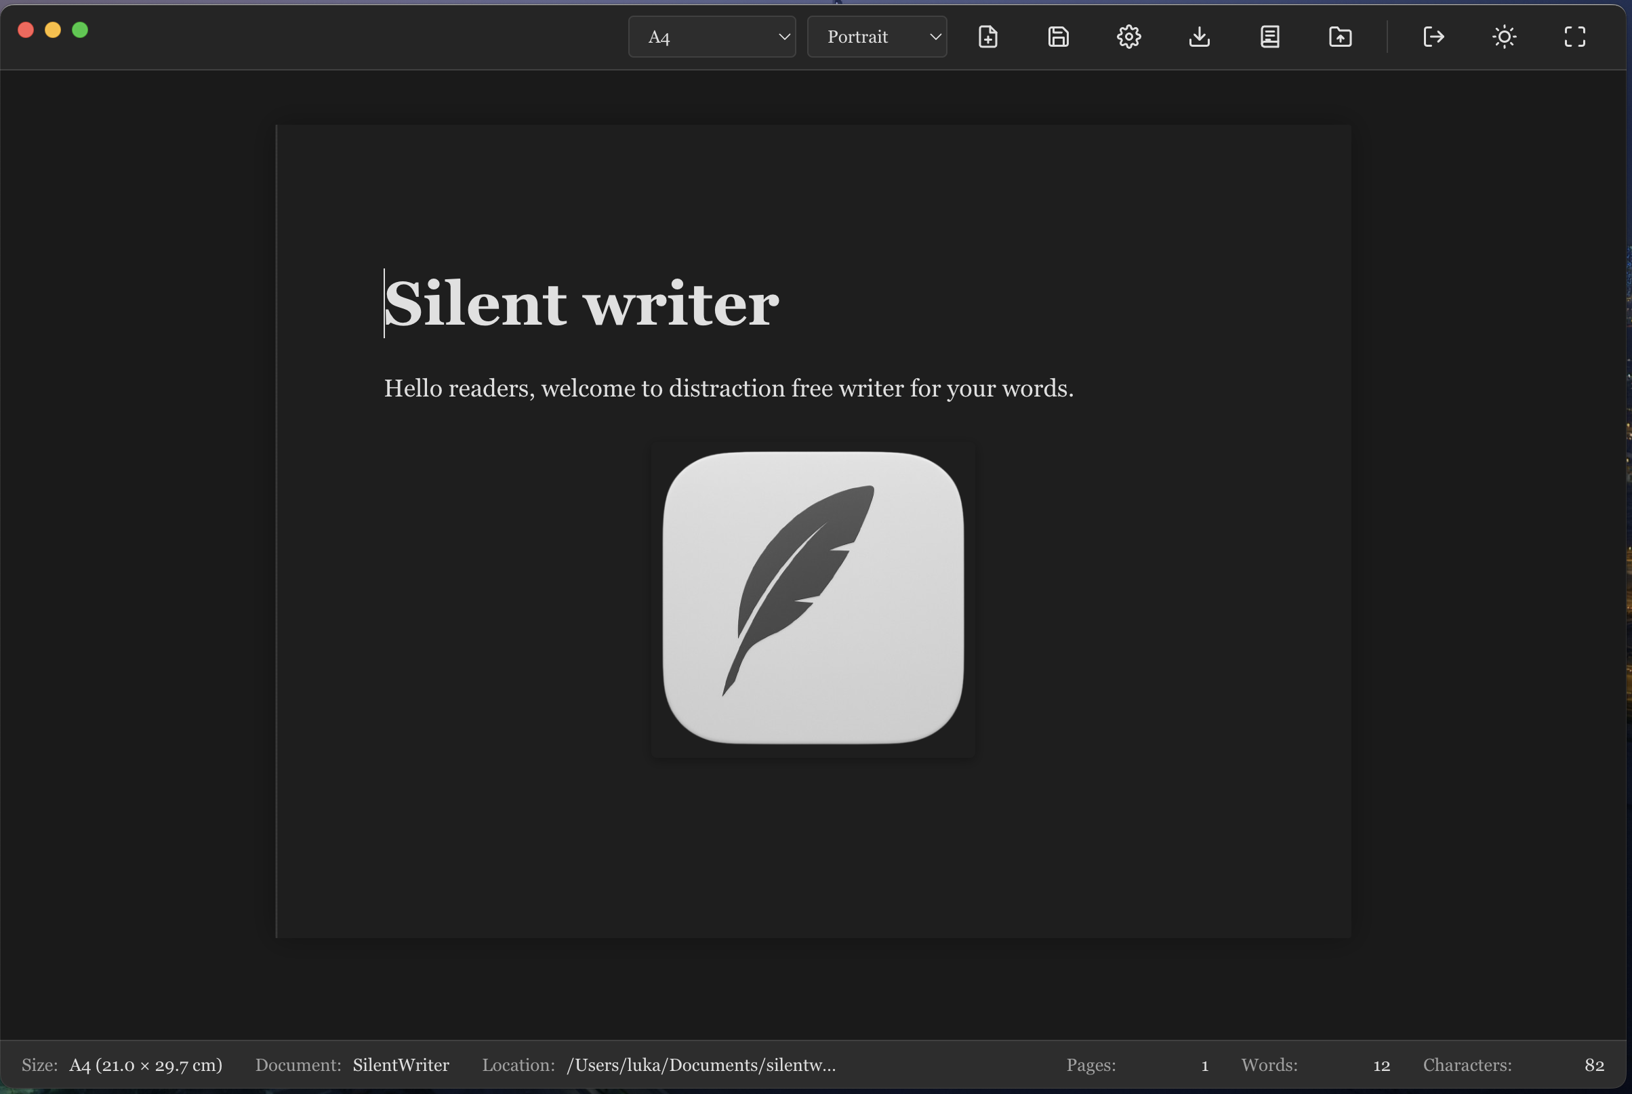This screenshot has height=1094, width=1632.
Task: Toggle light and dark theme
Action: 1505,37
